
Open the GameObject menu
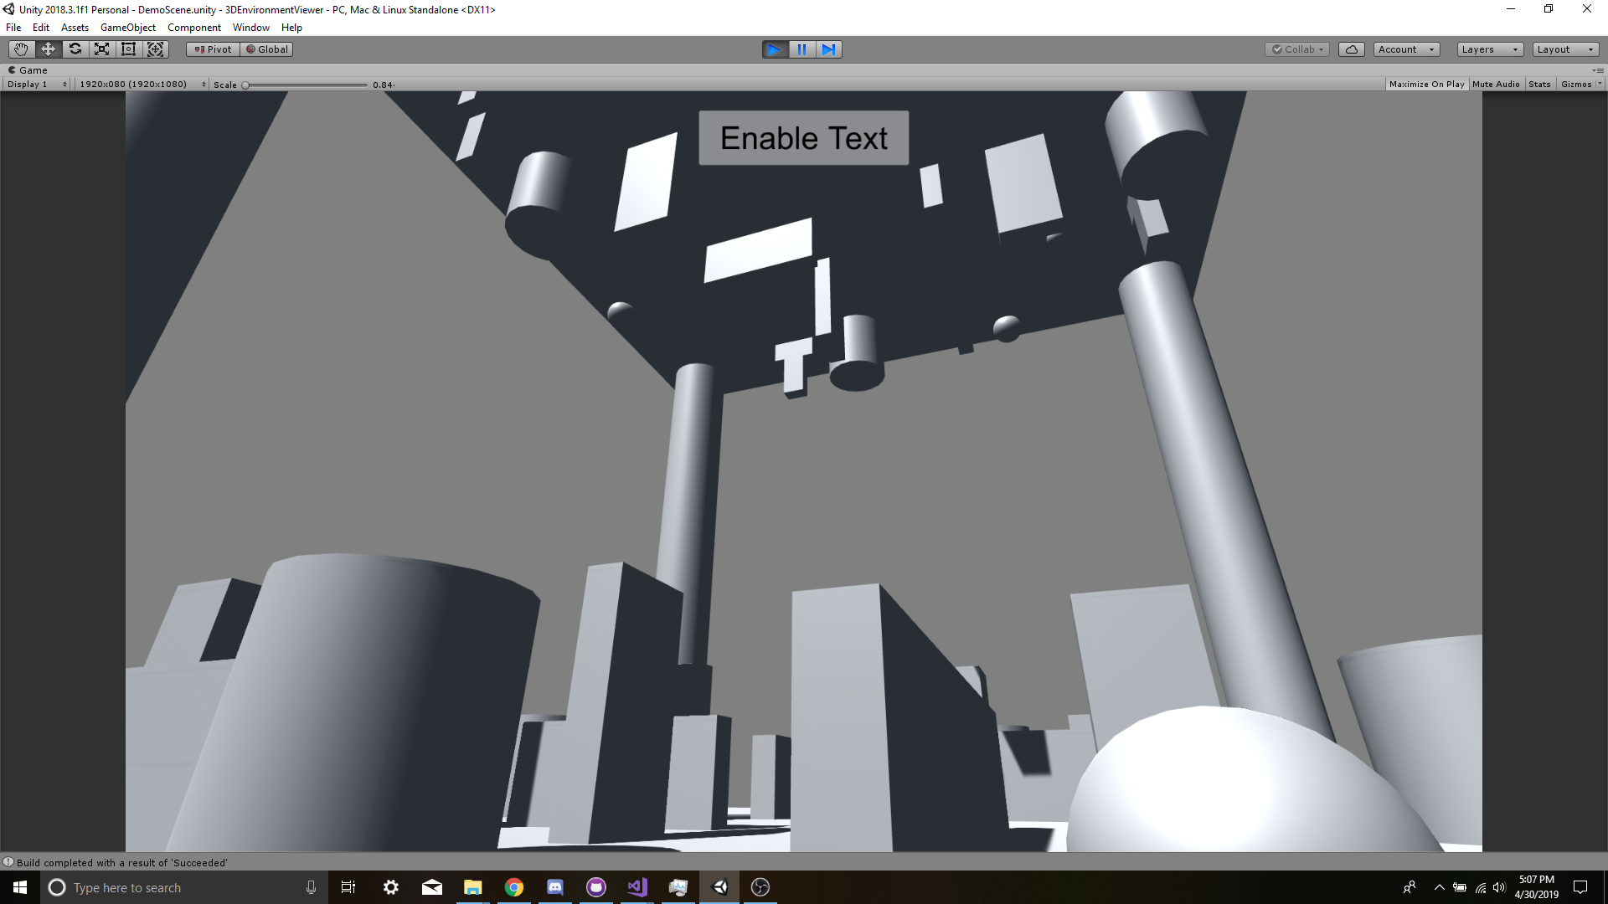[126, 27]
